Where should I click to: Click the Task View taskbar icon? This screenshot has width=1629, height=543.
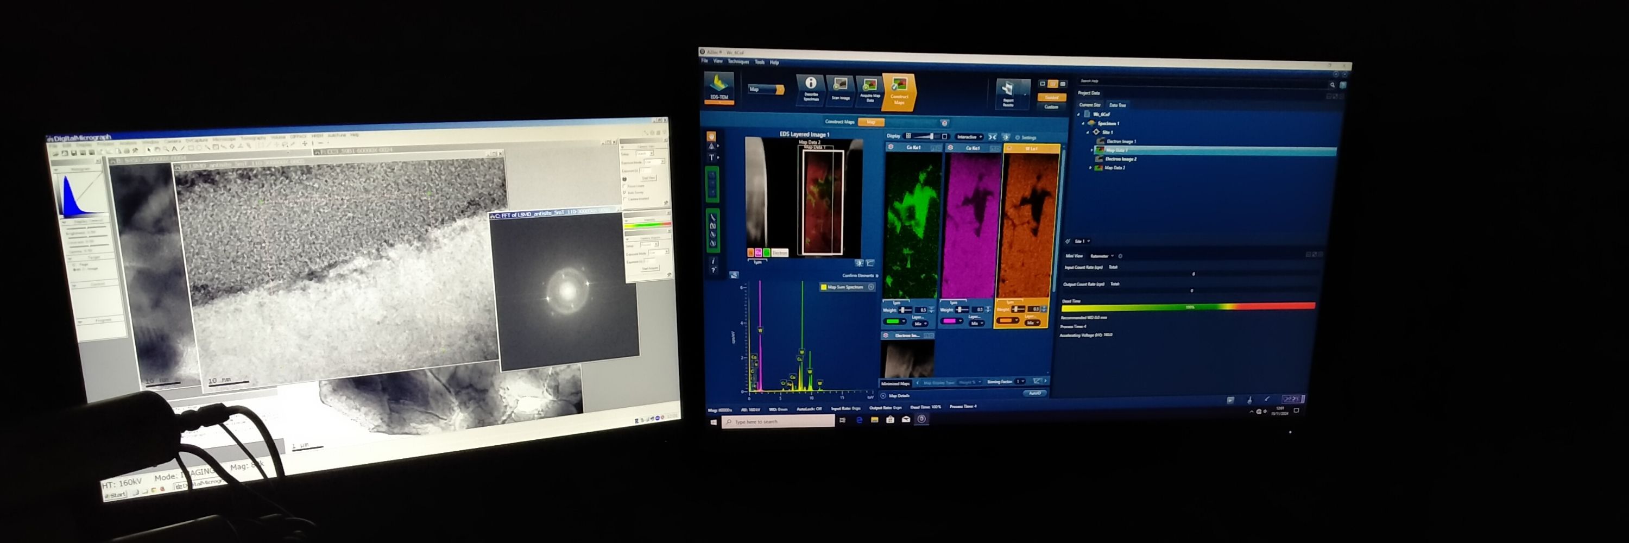coord(842,420)
